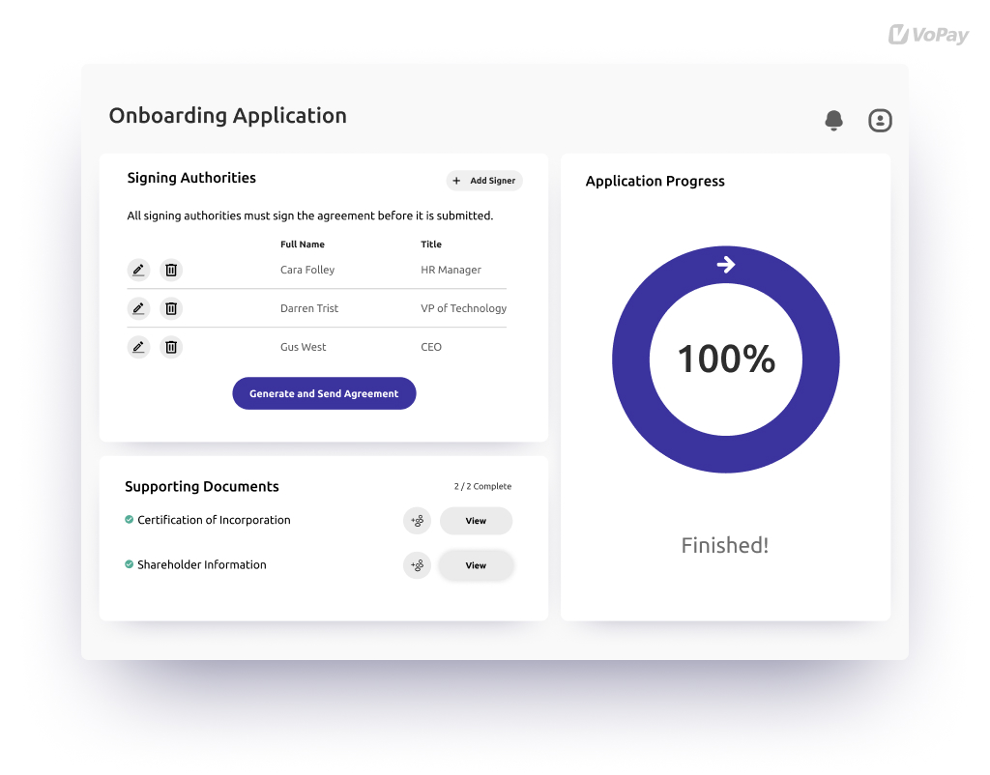Viewport: 990px width, 775px height.
Task: Edit Gus West's signer information
Action: tap(138, 346)
